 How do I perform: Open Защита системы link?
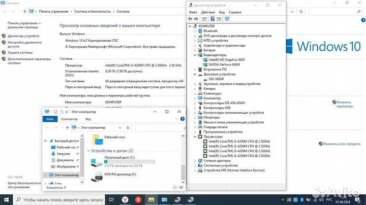pyautogui.click(x=20, y=53)
